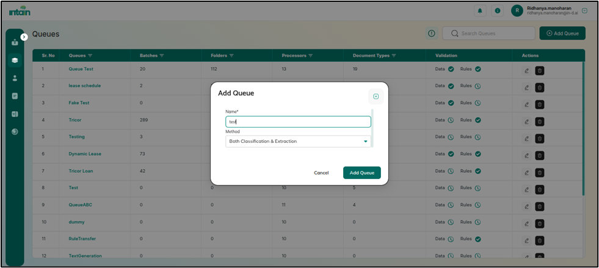Screen dimensions: 599x268
Task: Delete the lease schedule queue via trash icon
Action: pyautogui.click(x=540, y=87)
